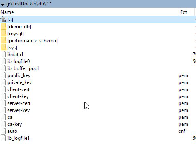The width and height of the screenshot is (196, 148).
Task: Click the pem extension of ca
Action: (183, 118)
